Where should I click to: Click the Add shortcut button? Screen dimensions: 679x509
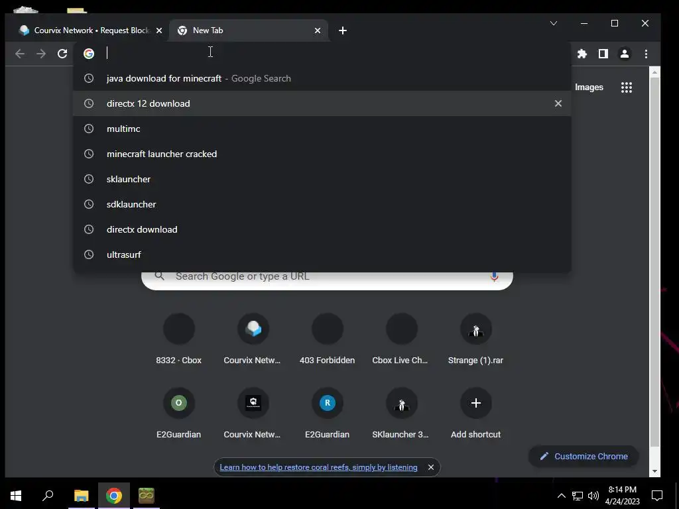476,414
